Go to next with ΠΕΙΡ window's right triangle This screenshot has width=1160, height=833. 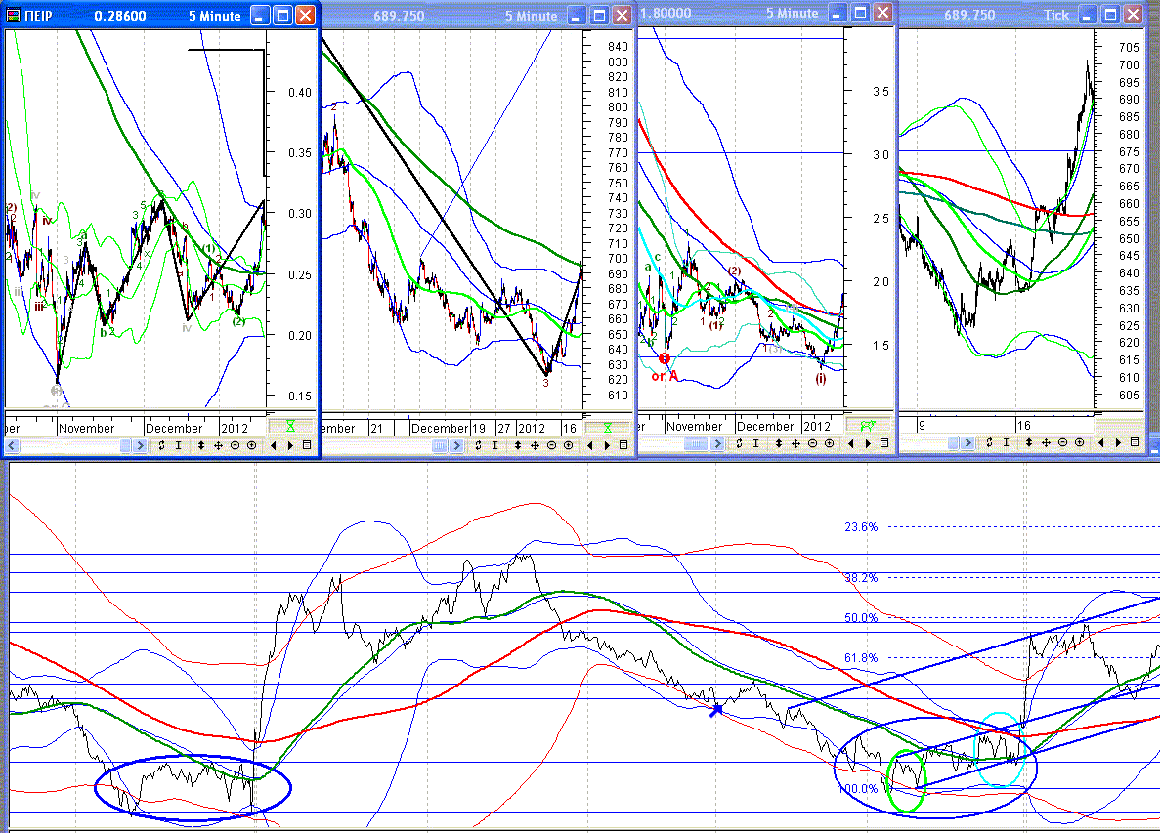[x=290, y=445]
